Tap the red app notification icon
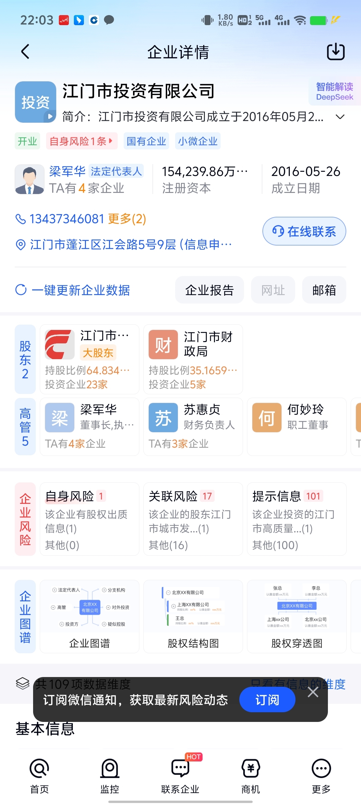The image size is (361, 804). [64, 20]
